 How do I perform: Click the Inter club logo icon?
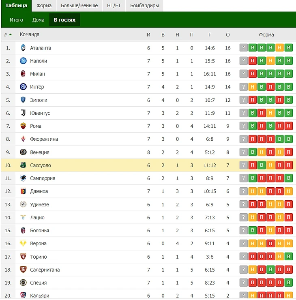point(23,87)
